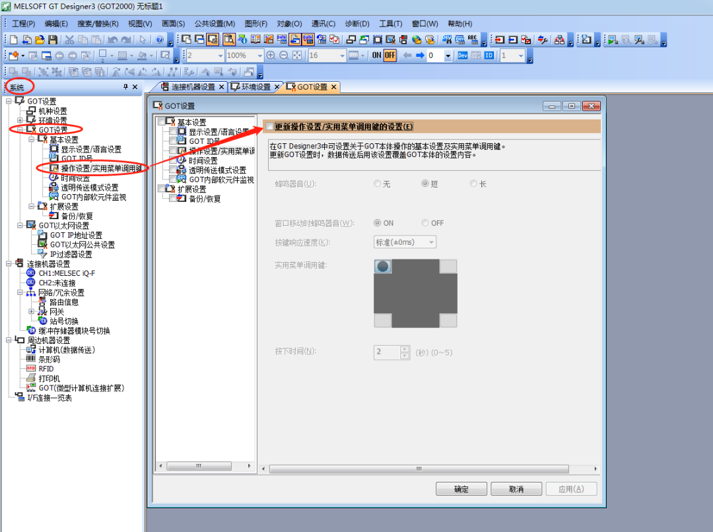Image resolution: width=713 pixels, height=532 pixels.
Task: Click the Undo toolbar icon
Action: [x=112, y=39]
